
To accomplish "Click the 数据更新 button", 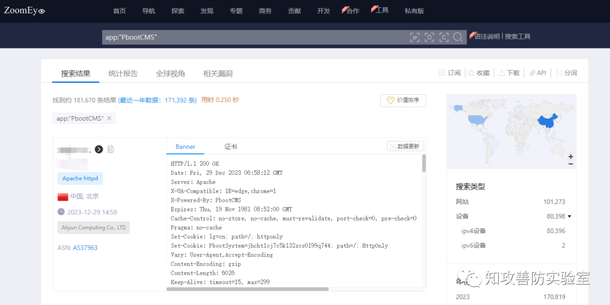I will 406,147.
